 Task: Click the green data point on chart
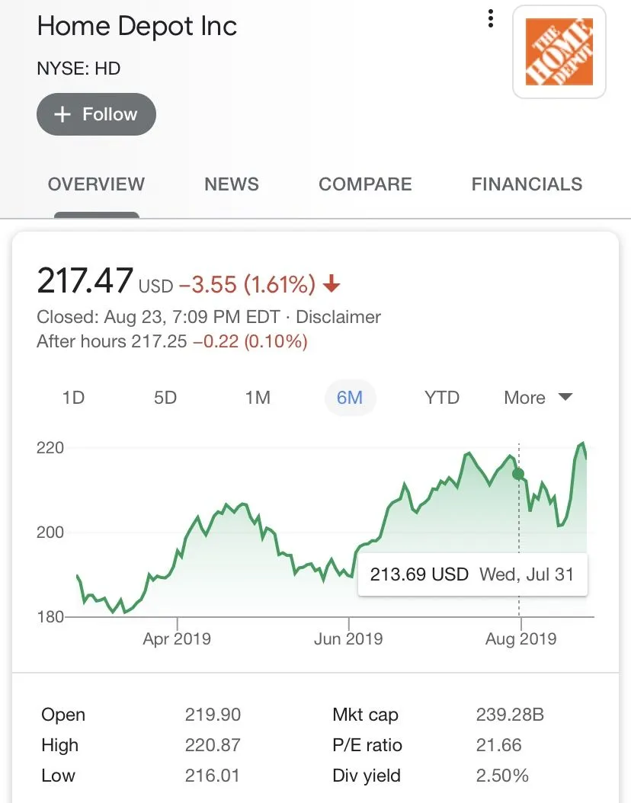click(x=519, y=474)
